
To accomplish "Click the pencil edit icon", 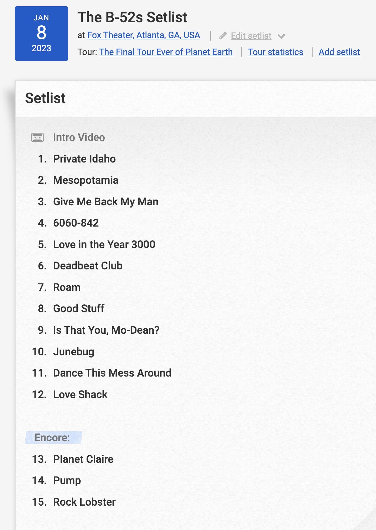I will (223, 36).
